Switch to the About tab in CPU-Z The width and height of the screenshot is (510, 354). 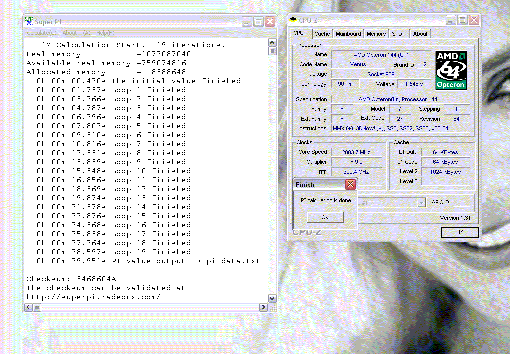coord(420,34)
